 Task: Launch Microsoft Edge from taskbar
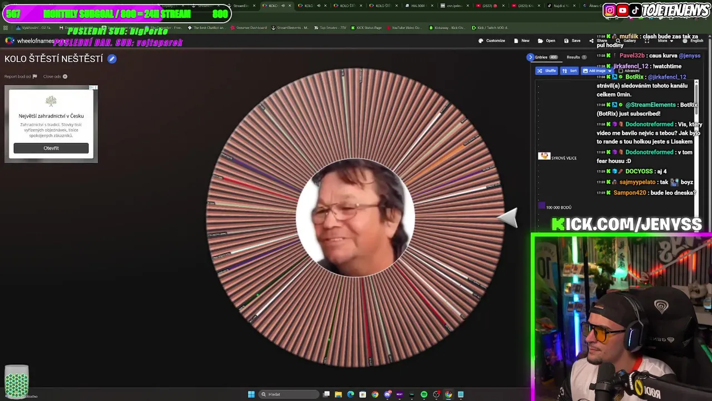(x=350, y=394)
